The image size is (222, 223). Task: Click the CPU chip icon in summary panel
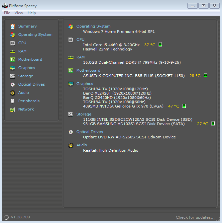71,40
